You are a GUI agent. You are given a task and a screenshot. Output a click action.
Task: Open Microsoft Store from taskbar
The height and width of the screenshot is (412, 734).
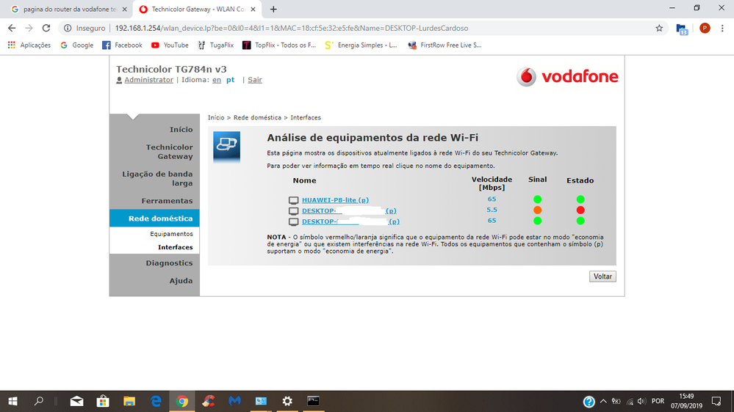[x=103, y=401]
